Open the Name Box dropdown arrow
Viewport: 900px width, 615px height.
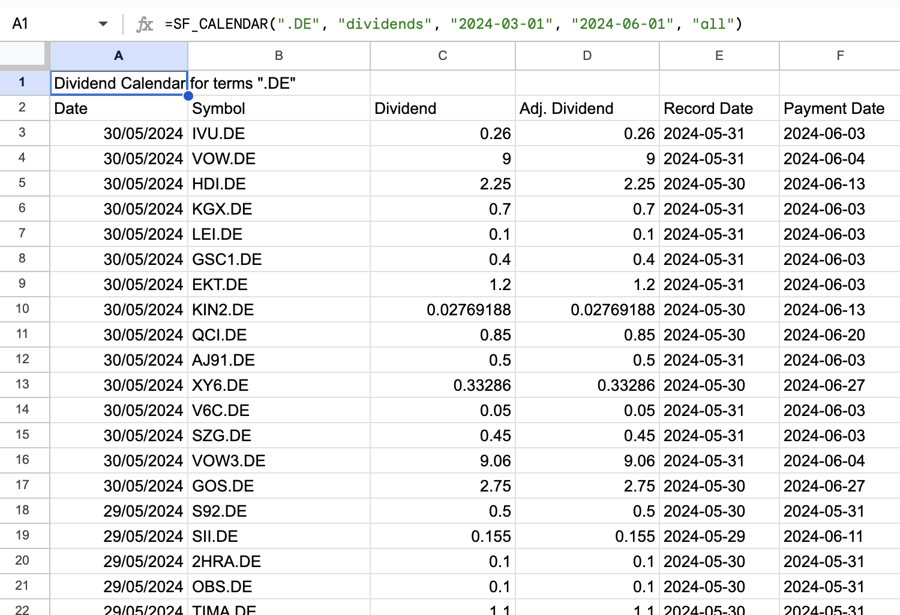[x=103, y=24]
